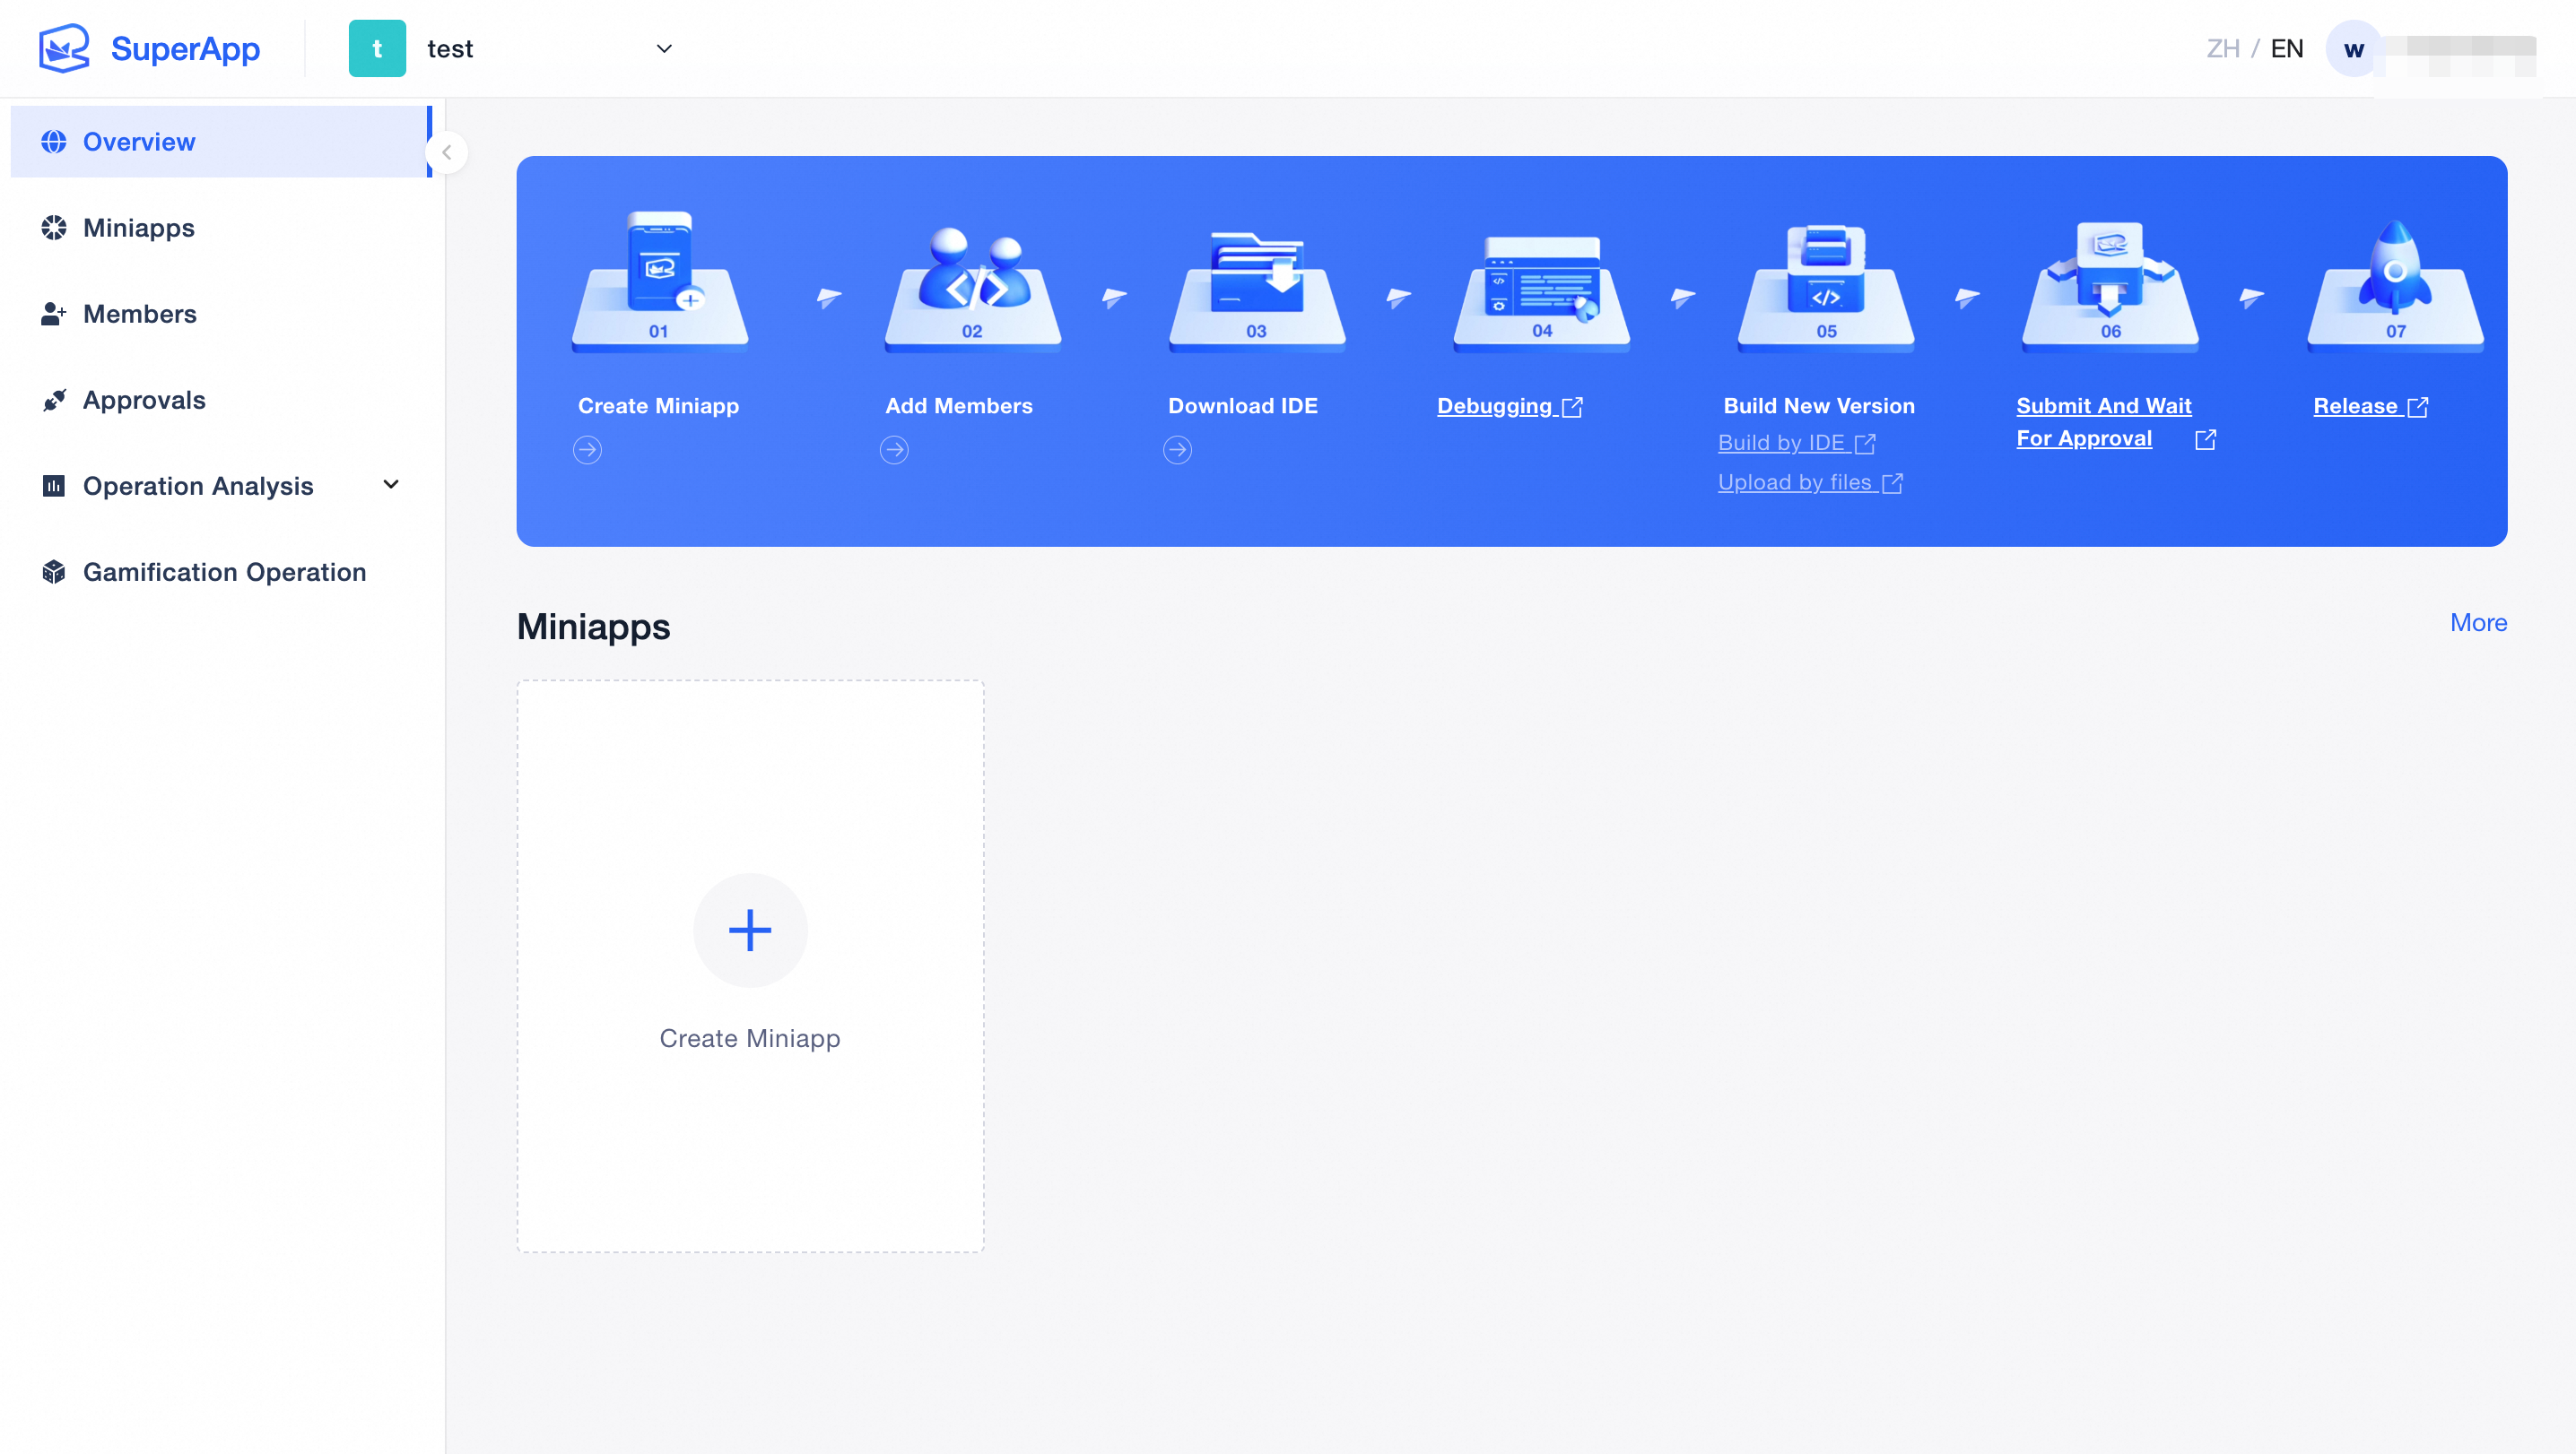Open the Miniapps sidebar menu item
Viewport: 2576px width, 1454px height.
pyautogui.click(x=139, y=228)
